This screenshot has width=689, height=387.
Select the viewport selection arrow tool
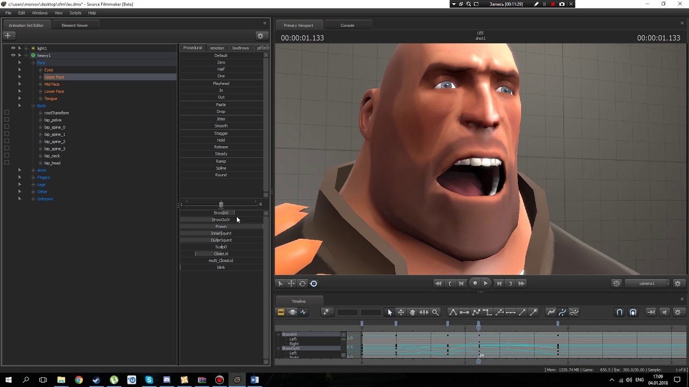point(280,283)
